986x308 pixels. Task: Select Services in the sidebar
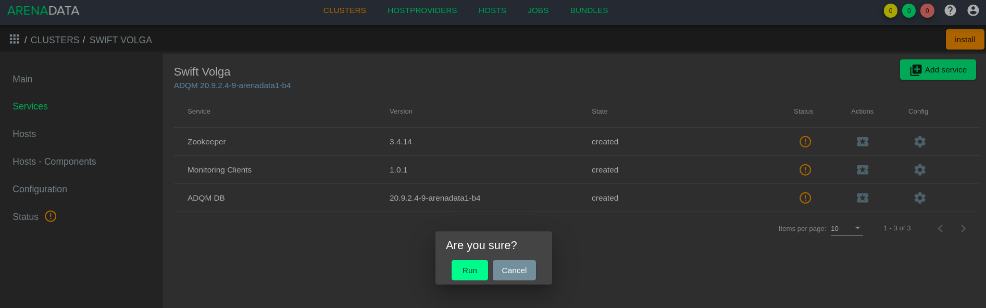(x=30, y=106)
